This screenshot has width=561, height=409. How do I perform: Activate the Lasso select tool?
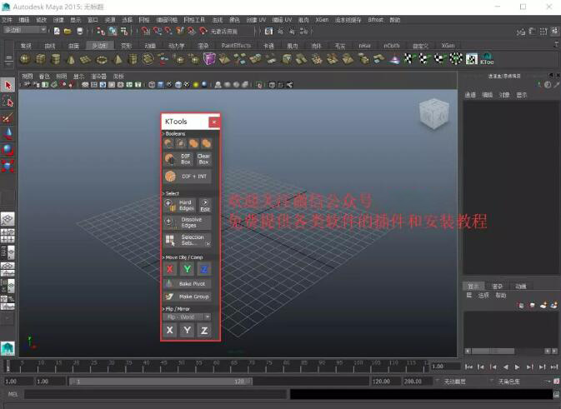[x=8, y=102]
